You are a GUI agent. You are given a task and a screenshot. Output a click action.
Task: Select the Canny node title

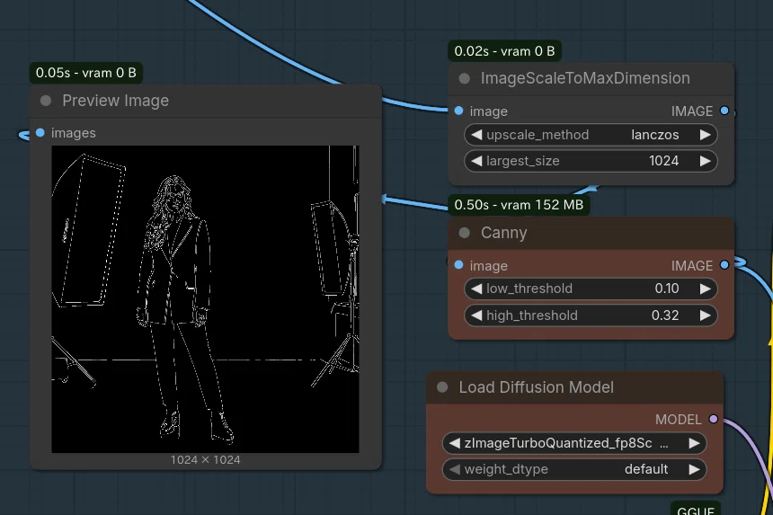pos(504,233)
